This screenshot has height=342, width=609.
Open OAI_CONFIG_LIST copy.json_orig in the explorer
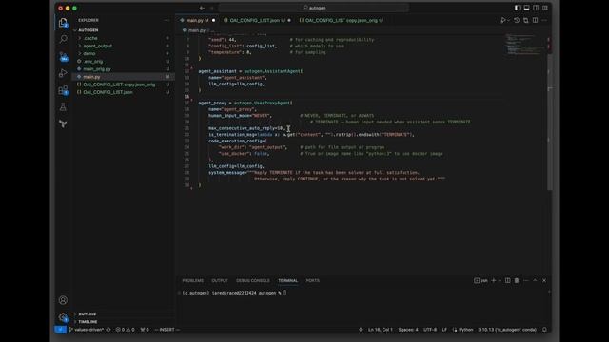click(119, 85)
